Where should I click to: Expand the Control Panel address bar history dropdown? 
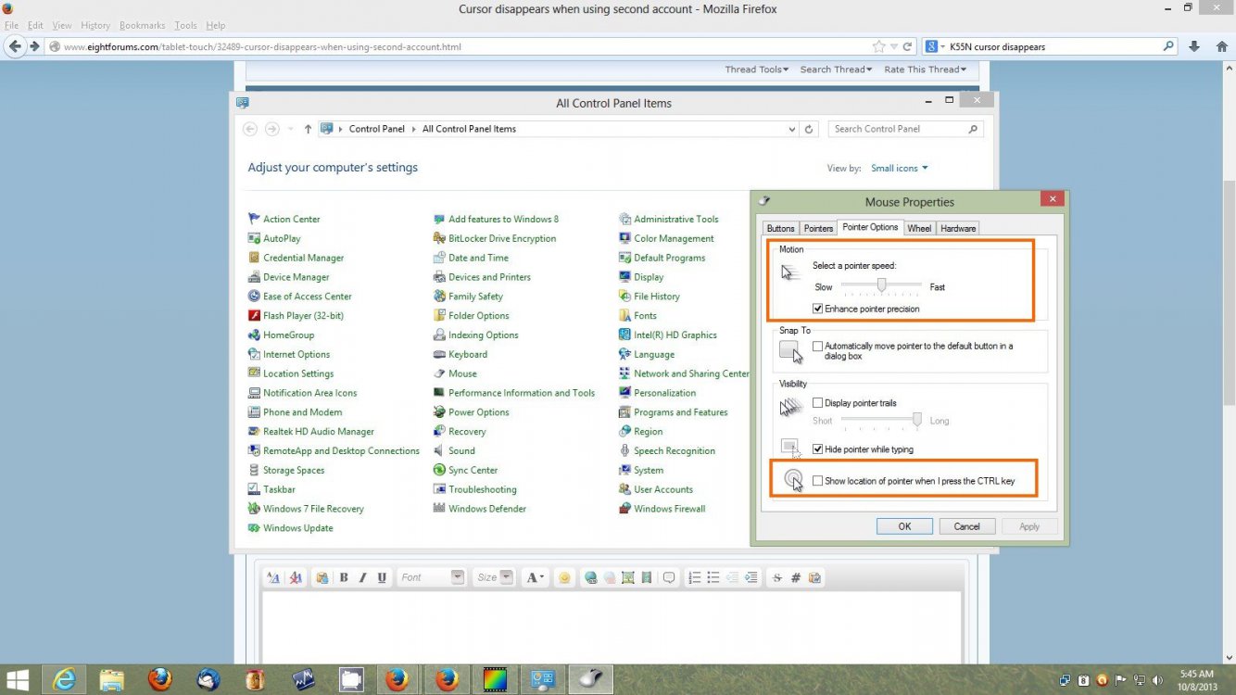pyautogui.click(x=791, y=129)
